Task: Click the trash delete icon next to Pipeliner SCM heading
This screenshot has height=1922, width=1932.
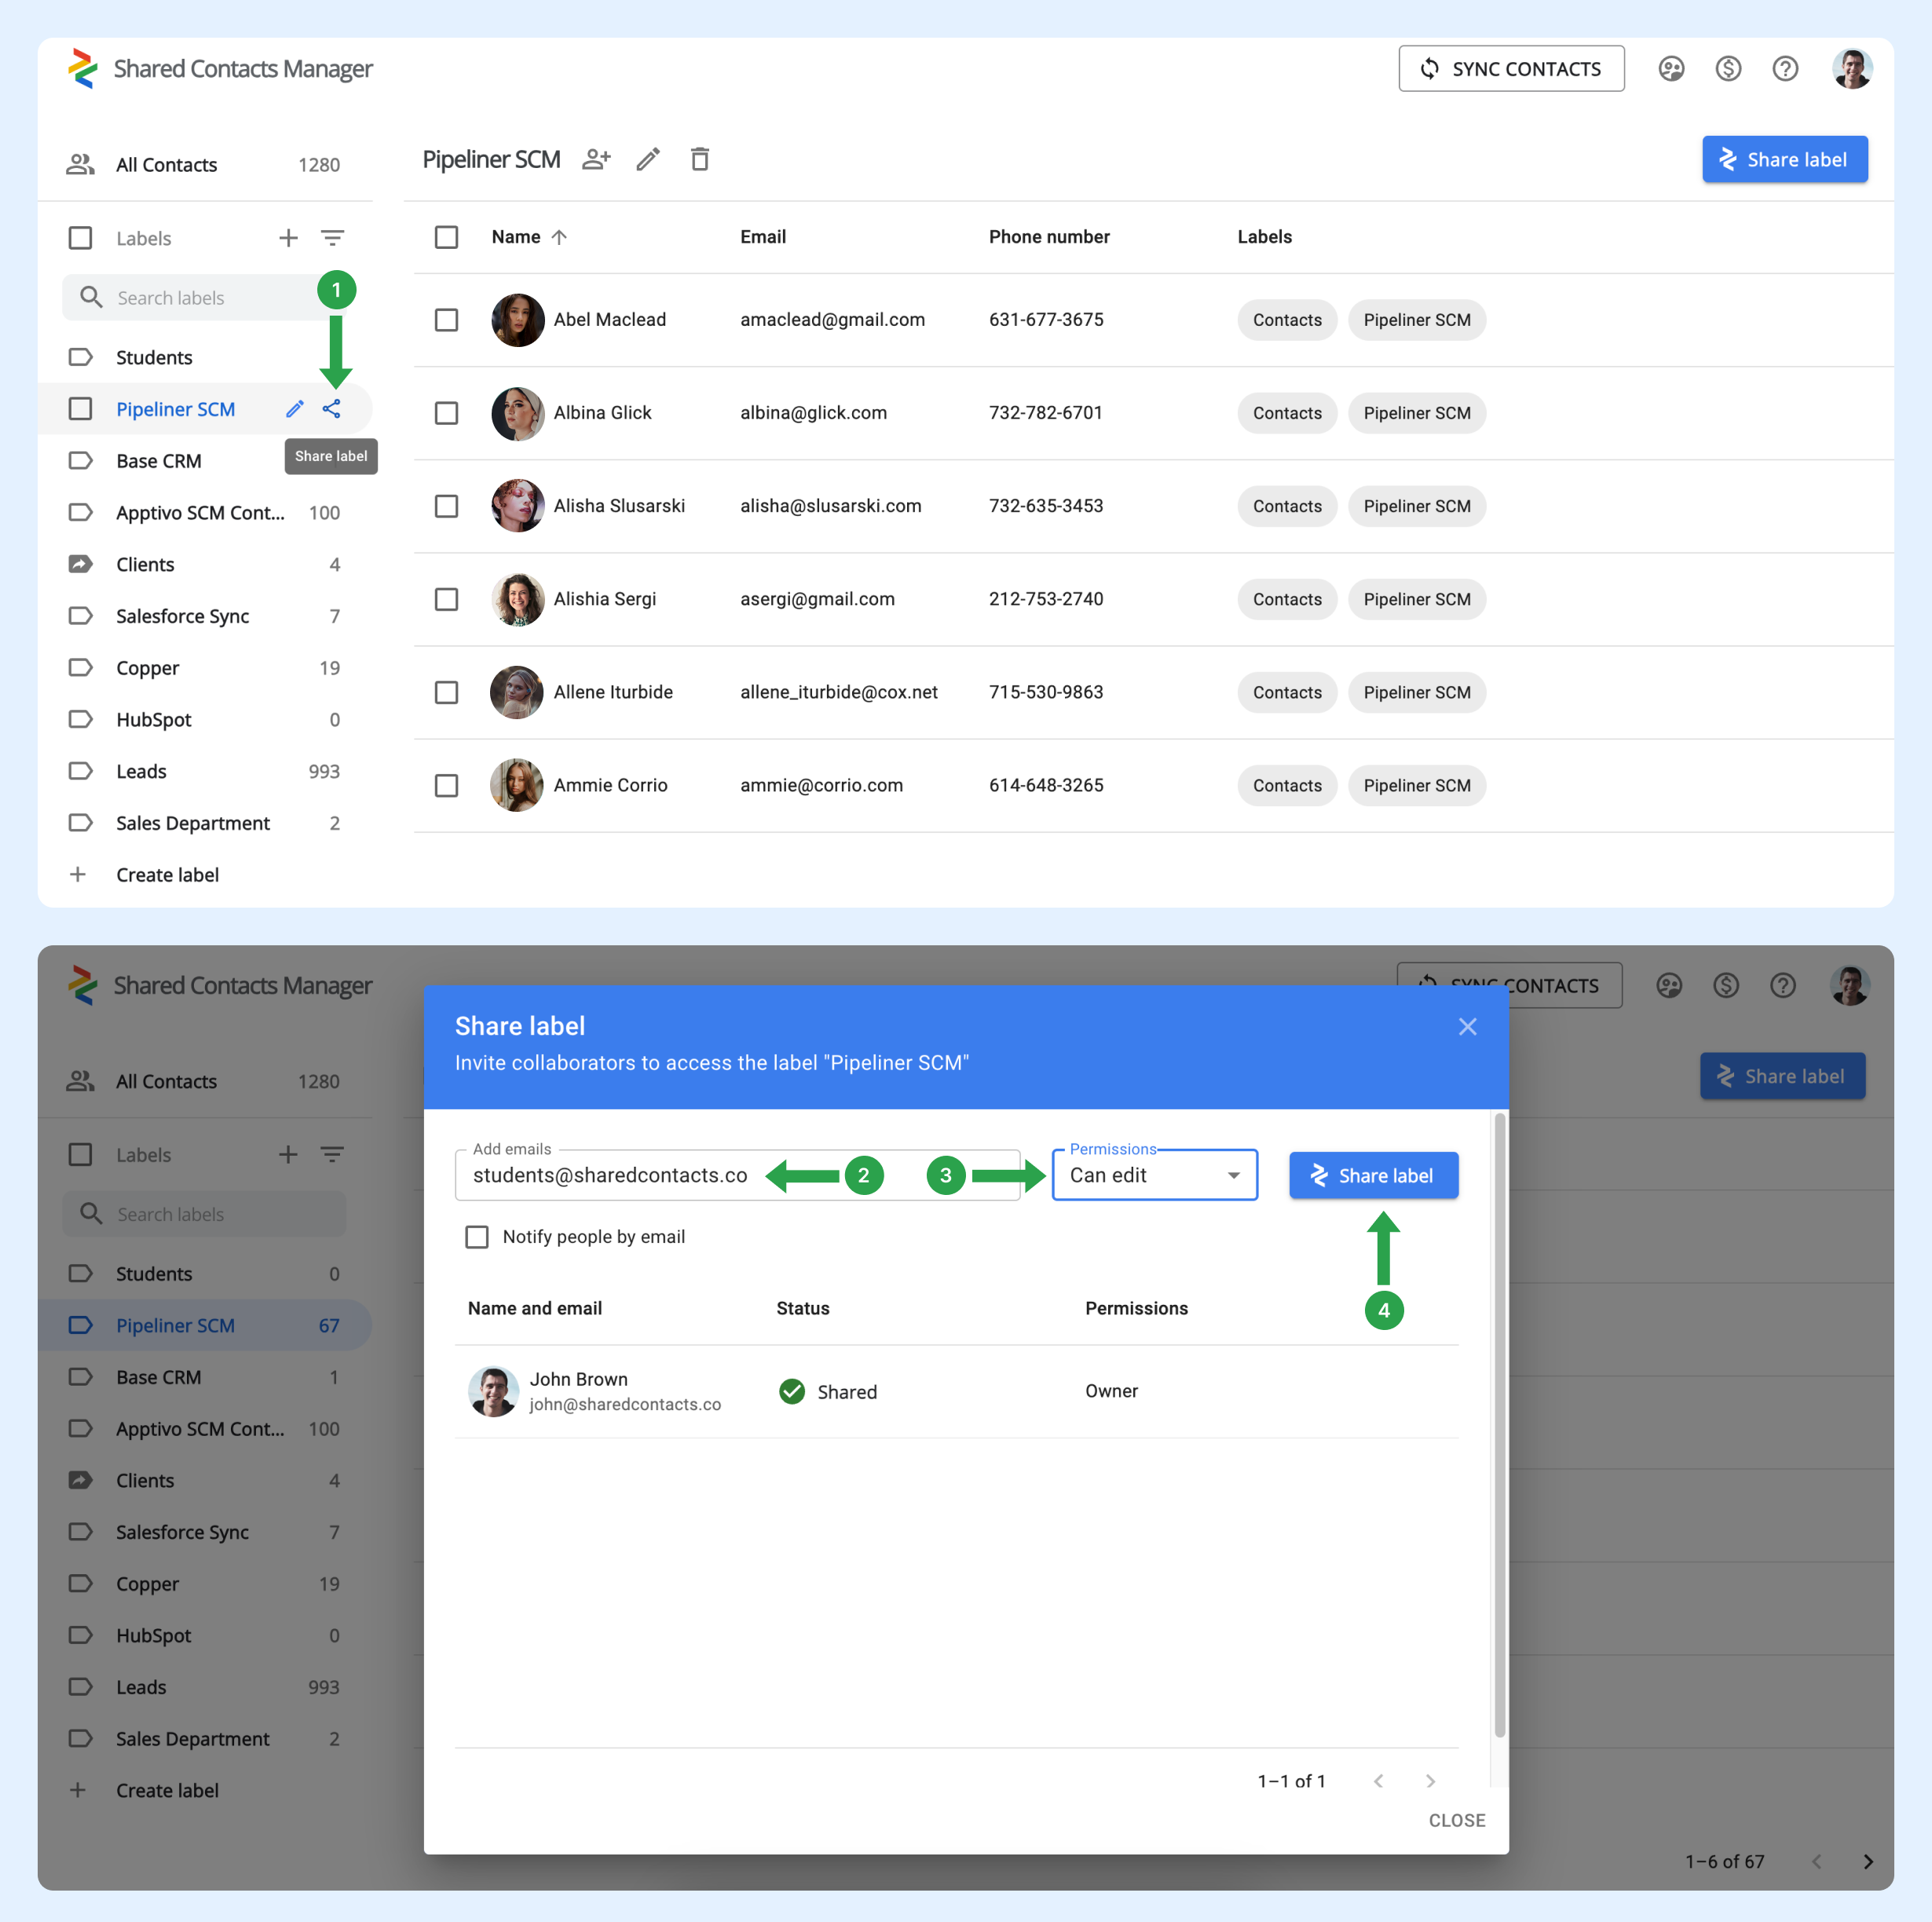Action: (700, 159)
